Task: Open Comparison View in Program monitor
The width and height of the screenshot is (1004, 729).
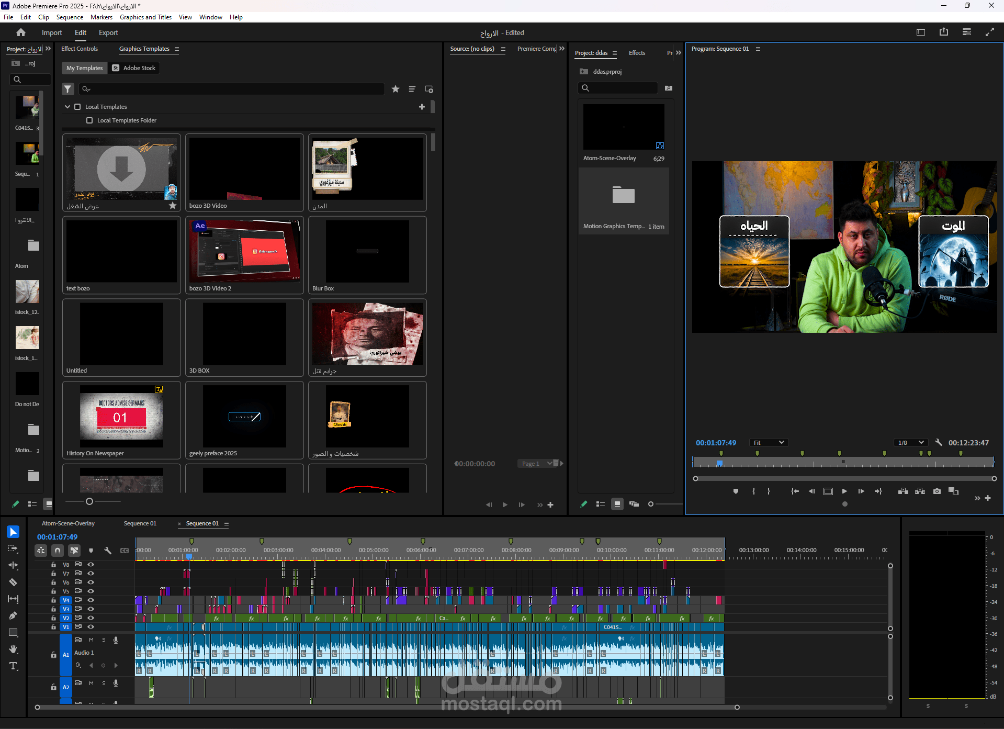Action: click(954, 491)
